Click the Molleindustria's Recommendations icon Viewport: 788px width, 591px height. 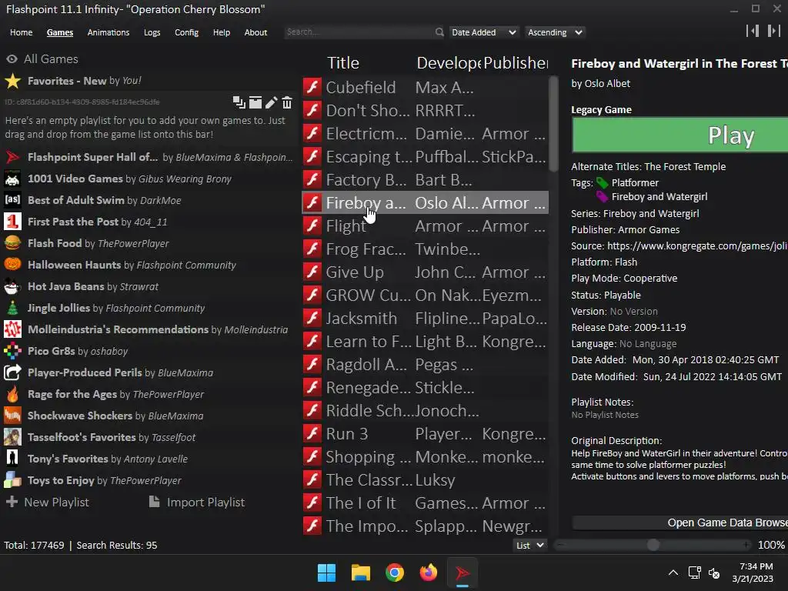tap(12, 329)
